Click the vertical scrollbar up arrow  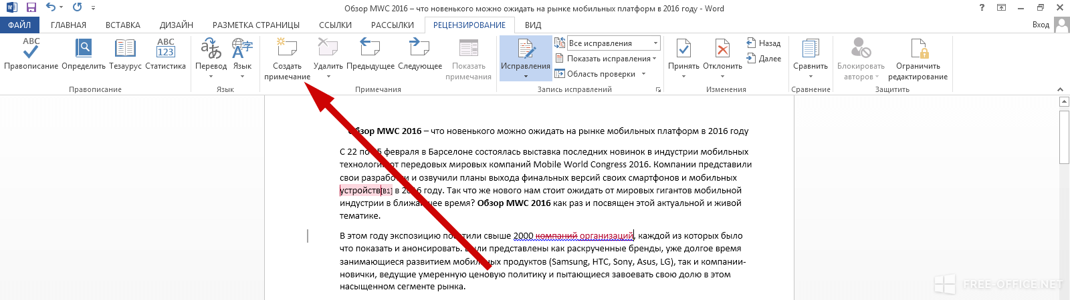(1064, 102)
